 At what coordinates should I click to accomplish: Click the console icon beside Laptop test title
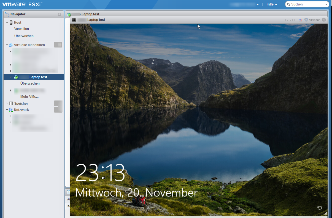click(74, 20)
